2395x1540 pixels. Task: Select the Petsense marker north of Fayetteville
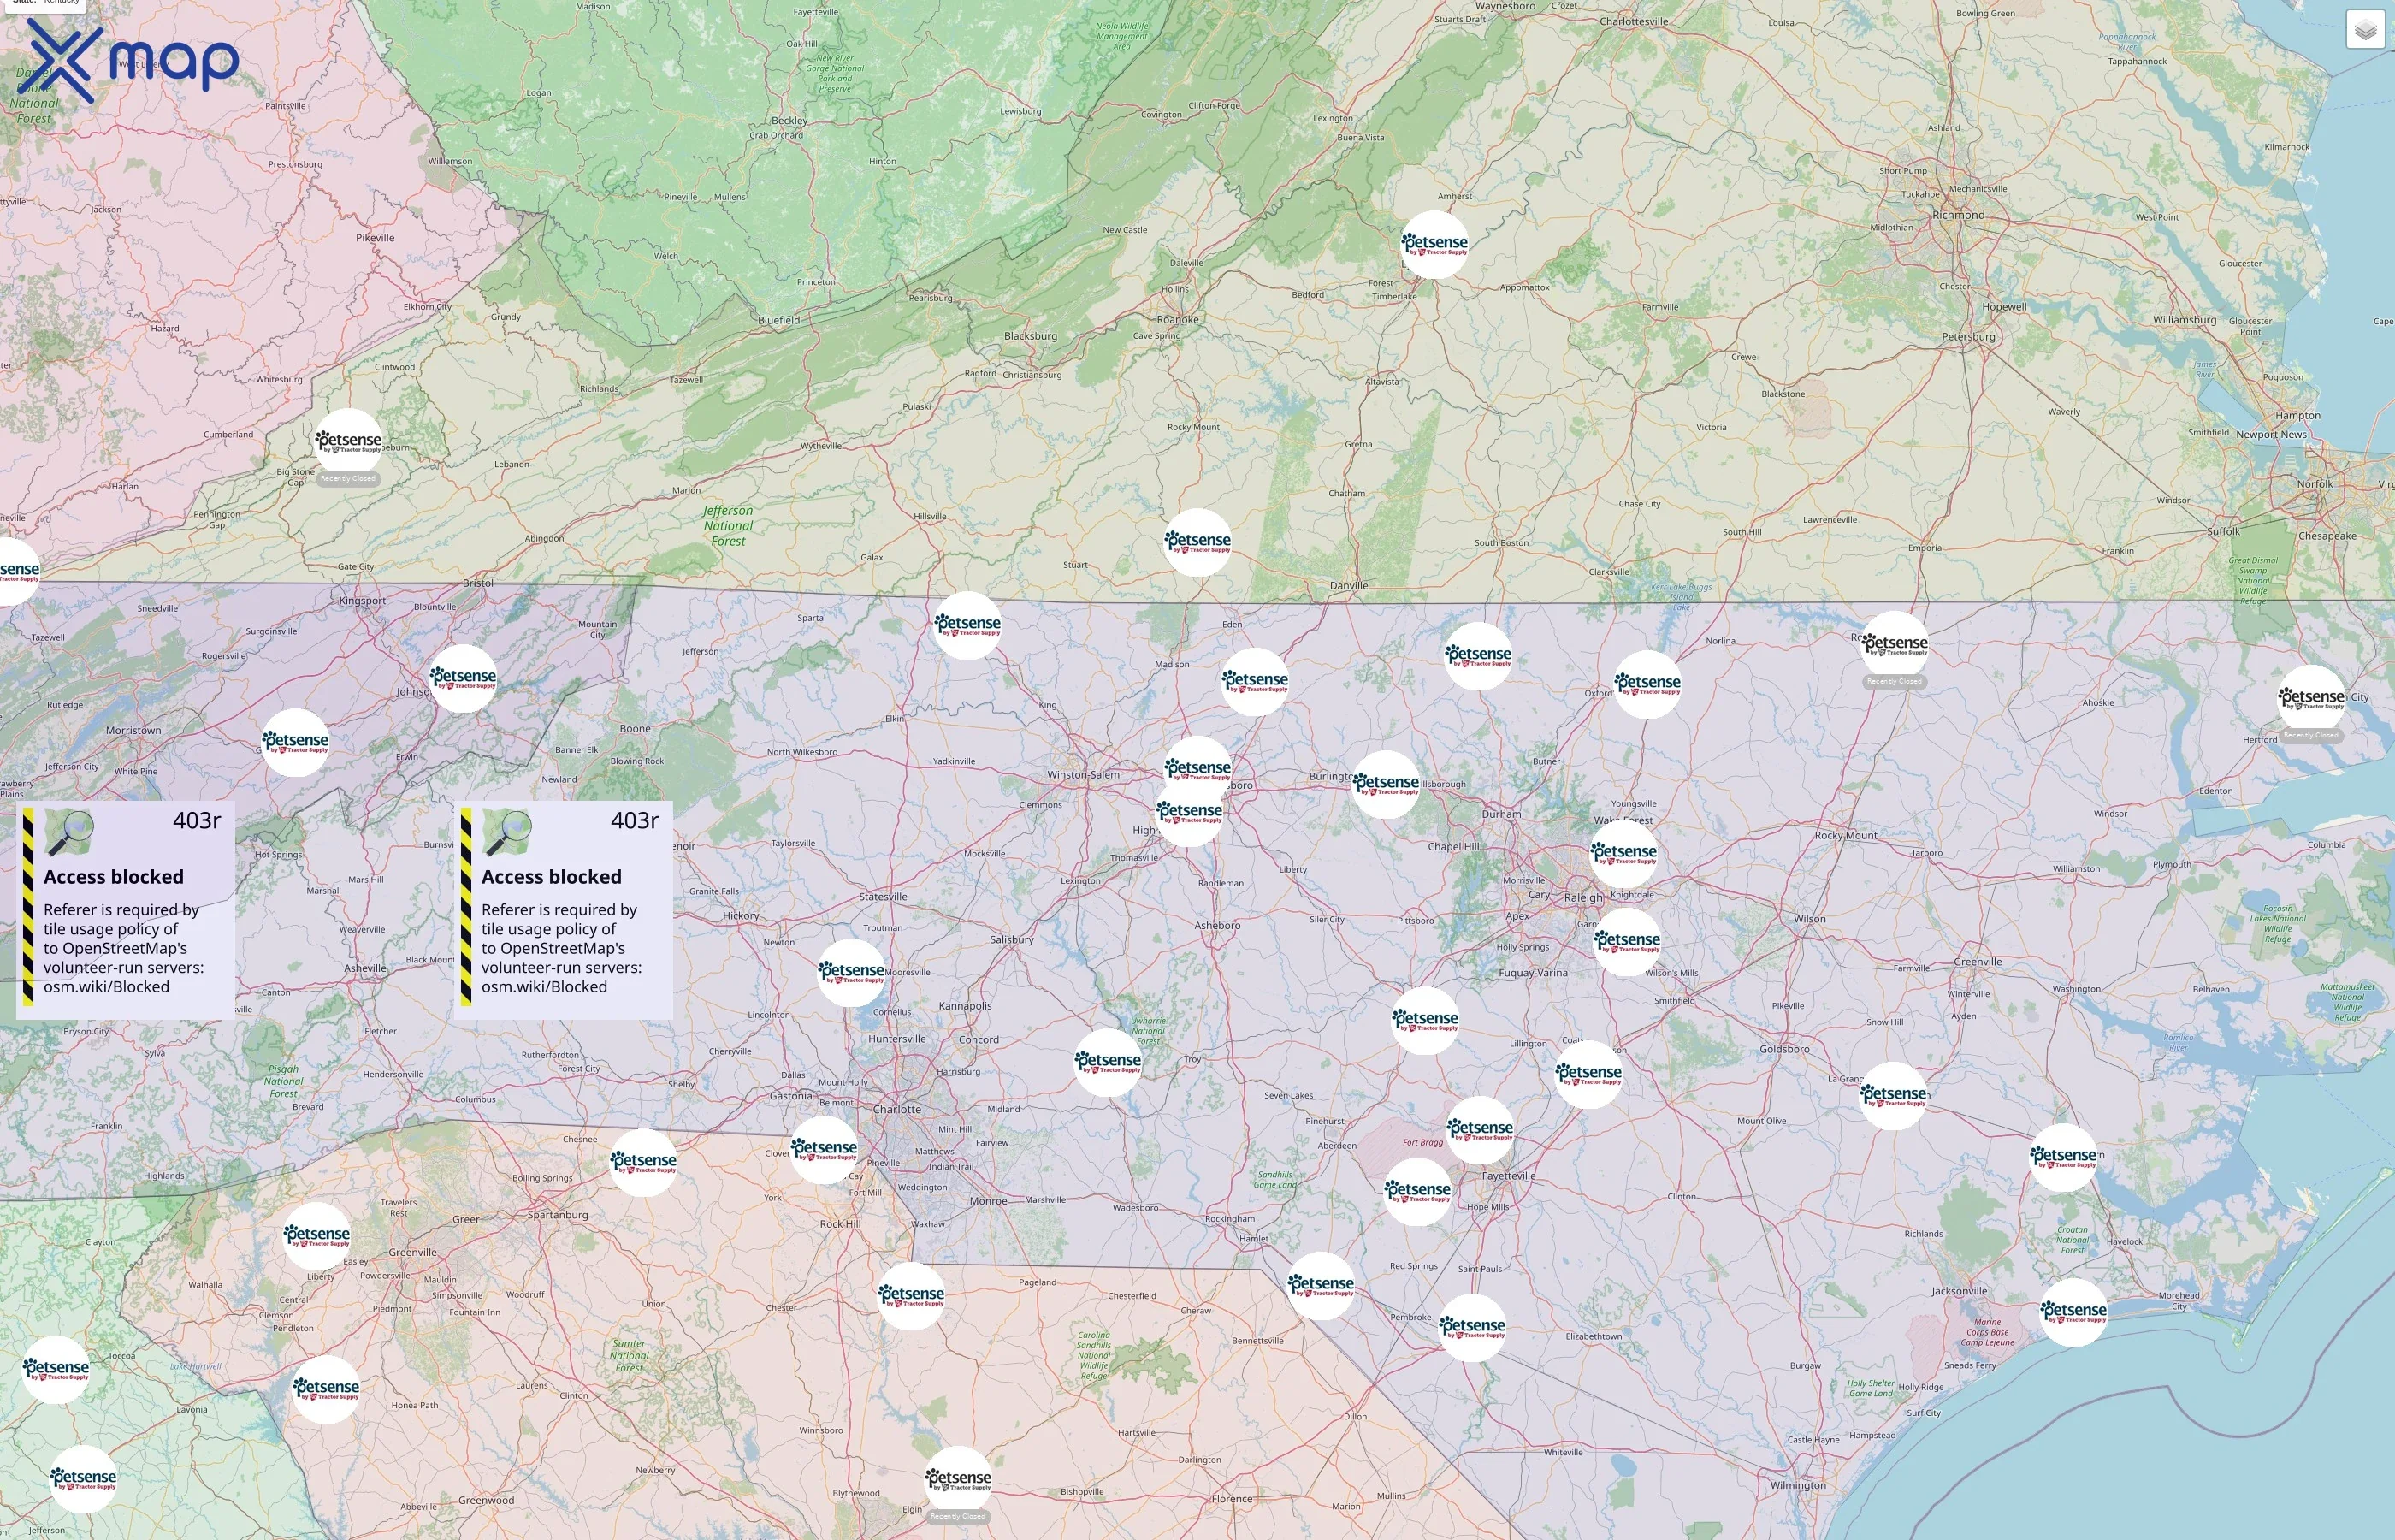tap(1480, 1130)
